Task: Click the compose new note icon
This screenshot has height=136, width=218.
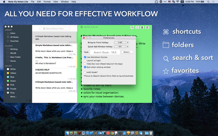Action: coord(147,27)
